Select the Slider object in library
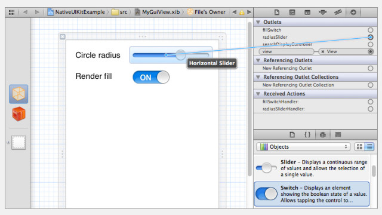The height and width of the screenshot is (215, 382). (x=312, y=168)
